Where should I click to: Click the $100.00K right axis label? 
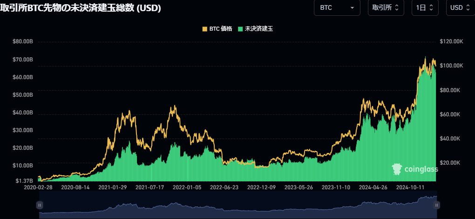pos(451,66)
